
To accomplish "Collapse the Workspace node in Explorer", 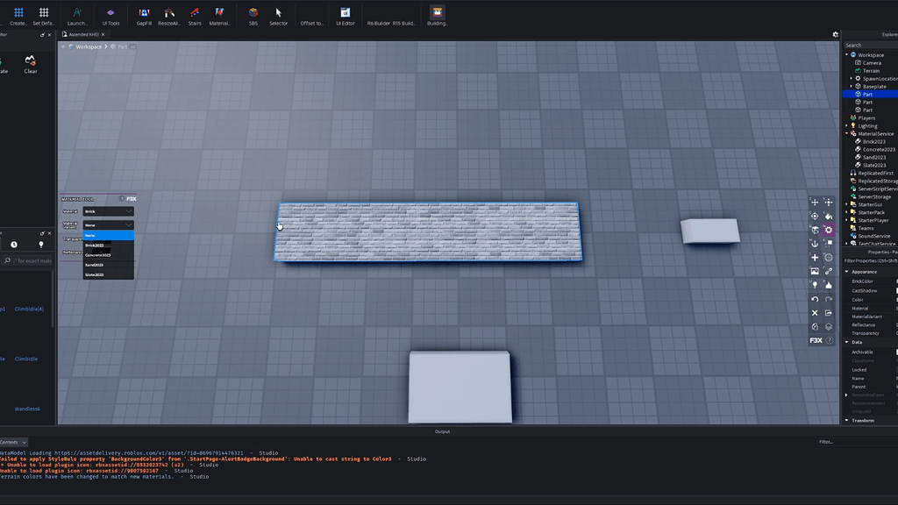I will point(846,55).
